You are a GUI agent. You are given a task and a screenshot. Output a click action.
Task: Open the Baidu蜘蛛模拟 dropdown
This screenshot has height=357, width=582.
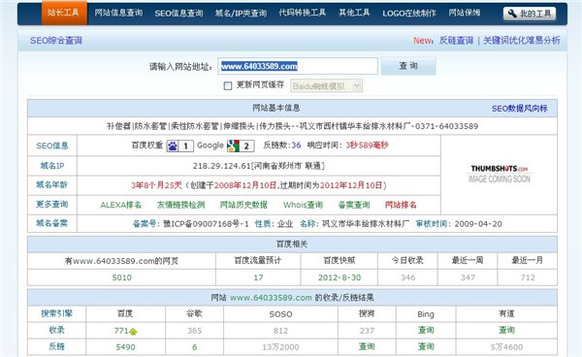pos(326,85)
